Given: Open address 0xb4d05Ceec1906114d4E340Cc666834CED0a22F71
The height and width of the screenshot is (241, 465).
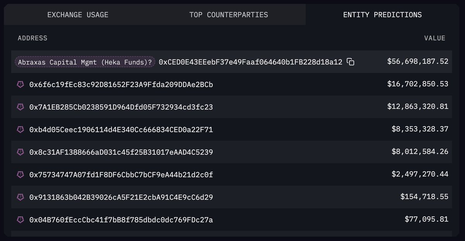Looking at the screenshot, I should click(121, 130).
